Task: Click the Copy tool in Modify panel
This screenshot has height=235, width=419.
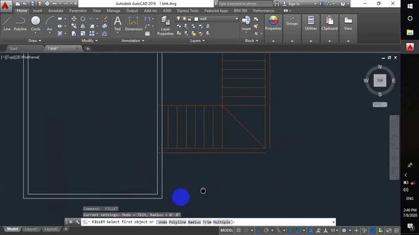Action: [x=74, y=26]
